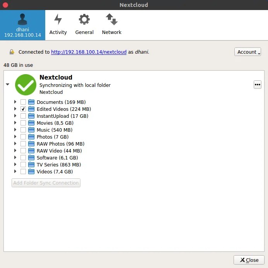Expand the Music folder
Viewport: 268px width, 268px height.
click(x=15, y=130)
